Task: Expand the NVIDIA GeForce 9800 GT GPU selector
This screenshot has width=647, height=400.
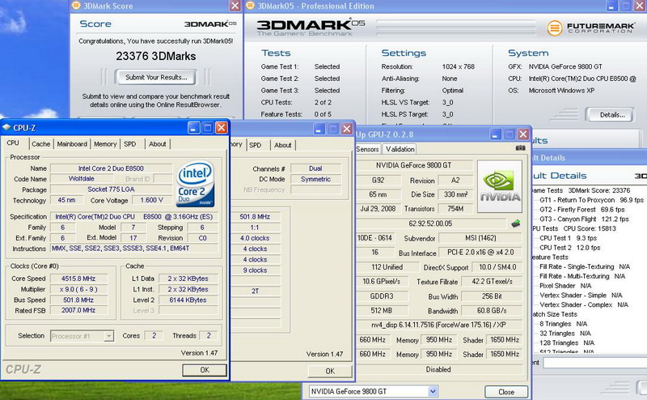Action: pyautogui.click(x=433, y=391)
